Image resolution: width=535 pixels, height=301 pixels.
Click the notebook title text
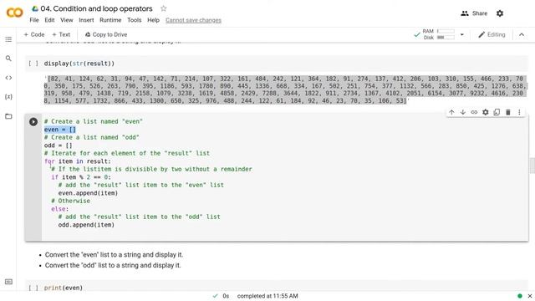(x=97, y=8)
